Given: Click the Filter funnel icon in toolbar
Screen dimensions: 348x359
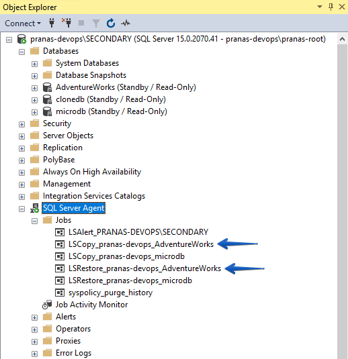Looking at the screenshot, I should click(x=96, y=23).
